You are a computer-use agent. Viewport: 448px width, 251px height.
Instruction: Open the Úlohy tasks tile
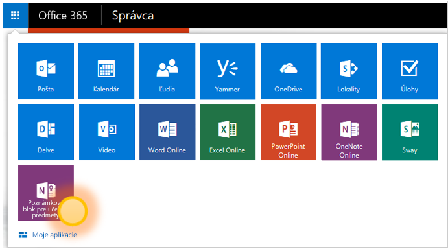click(x=410, y=71)
